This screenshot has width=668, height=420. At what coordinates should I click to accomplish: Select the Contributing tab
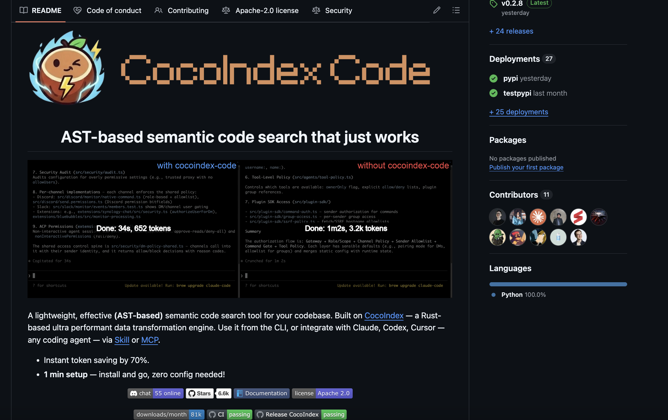[188, 10]
